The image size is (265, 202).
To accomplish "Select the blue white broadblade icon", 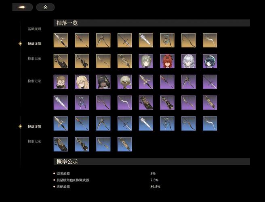I will click(x=146, y=123).
